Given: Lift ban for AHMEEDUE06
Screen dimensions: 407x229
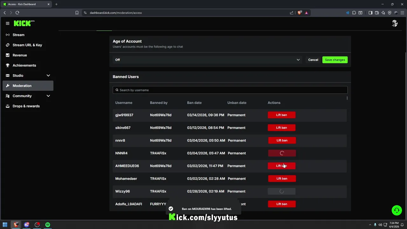Looking at the screenshot, I should coord(281,166).
